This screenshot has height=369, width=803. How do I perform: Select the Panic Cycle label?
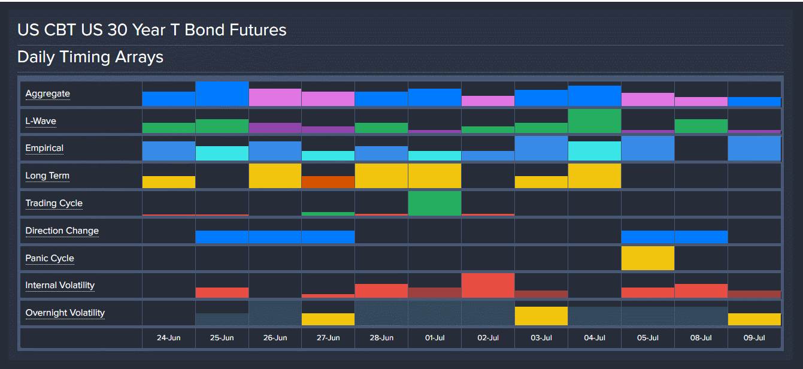point(50,258)
